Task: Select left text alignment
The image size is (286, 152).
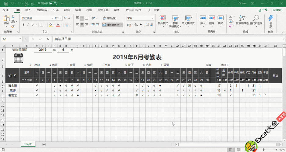Action: [77, 25]
